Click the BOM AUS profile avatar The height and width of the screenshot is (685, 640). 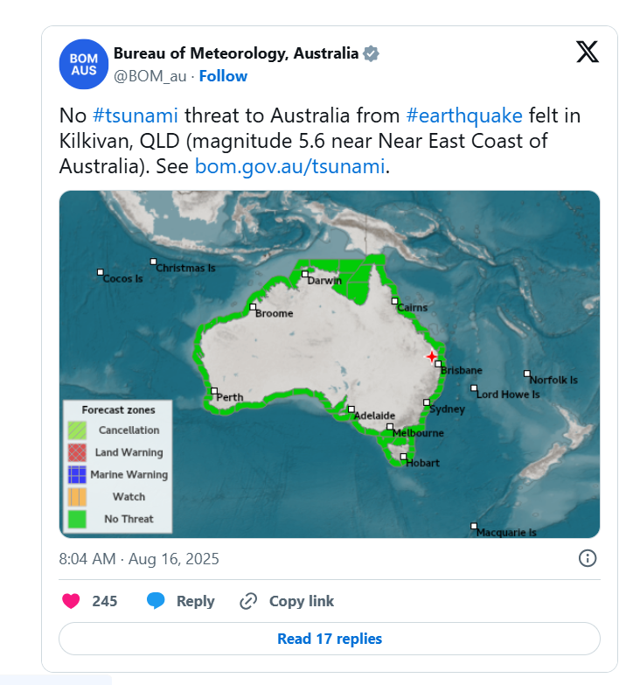tap(85, 64)
